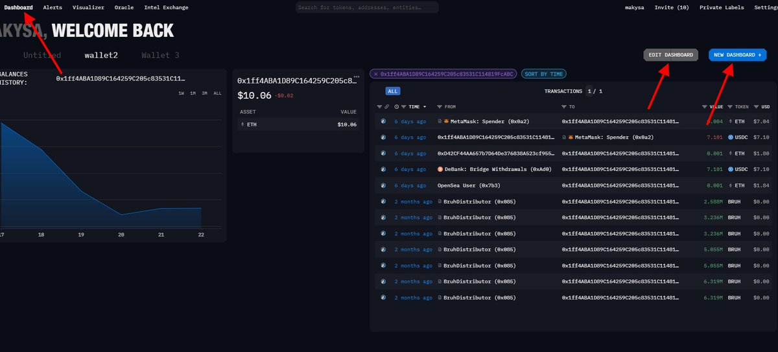Select the wallet2 dashboard tab
Screen dimensions: 778x352
(101, 55)
